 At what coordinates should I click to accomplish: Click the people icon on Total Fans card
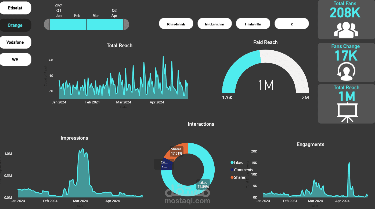click(x=346, y=29)
